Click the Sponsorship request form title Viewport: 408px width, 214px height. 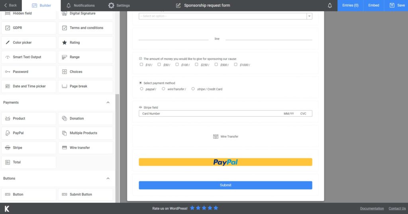(207, 6)
